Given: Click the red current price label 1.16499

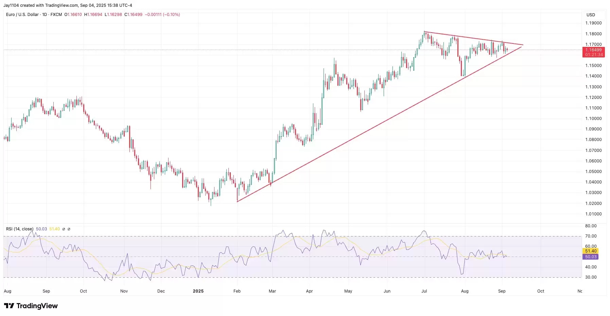Looking at the screenshot, I should pos(593,50).
